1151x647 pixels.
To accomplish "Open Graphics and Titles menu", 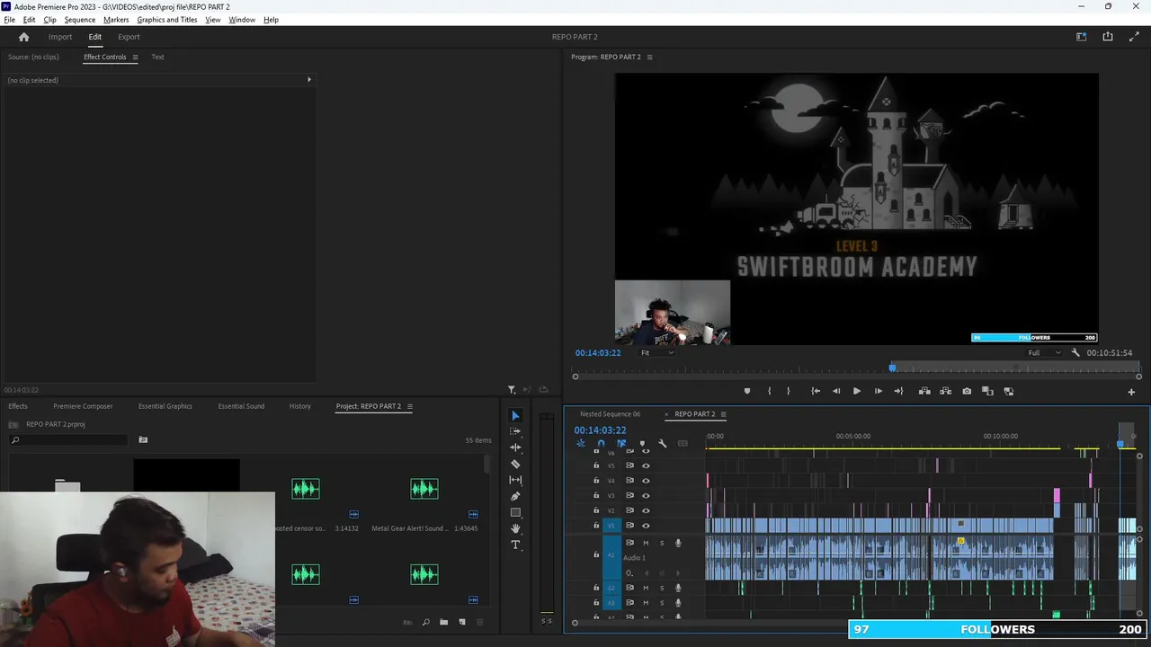I will pos(167,20).
